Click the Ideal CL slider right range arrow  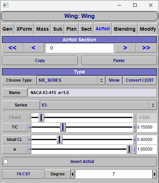[x=135, y=140]
